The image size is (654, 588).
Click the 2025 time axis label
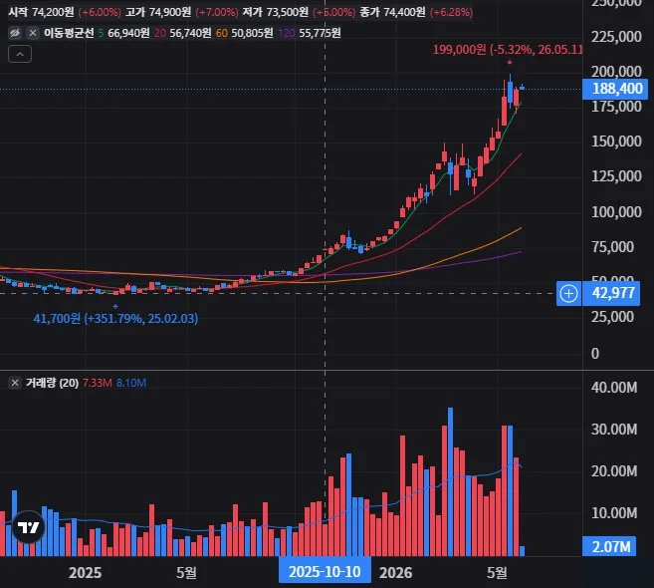point(85,573)
